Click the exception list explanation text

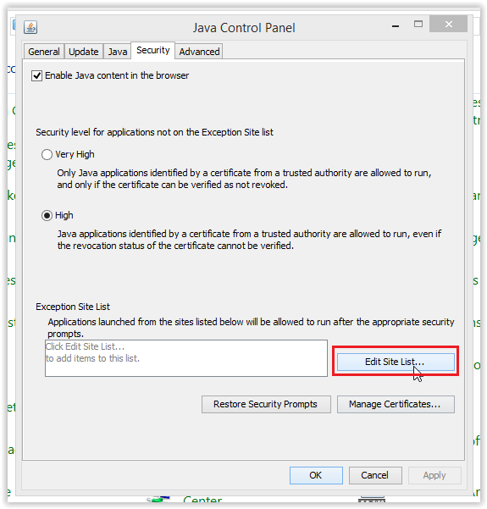tap(251, 328)
